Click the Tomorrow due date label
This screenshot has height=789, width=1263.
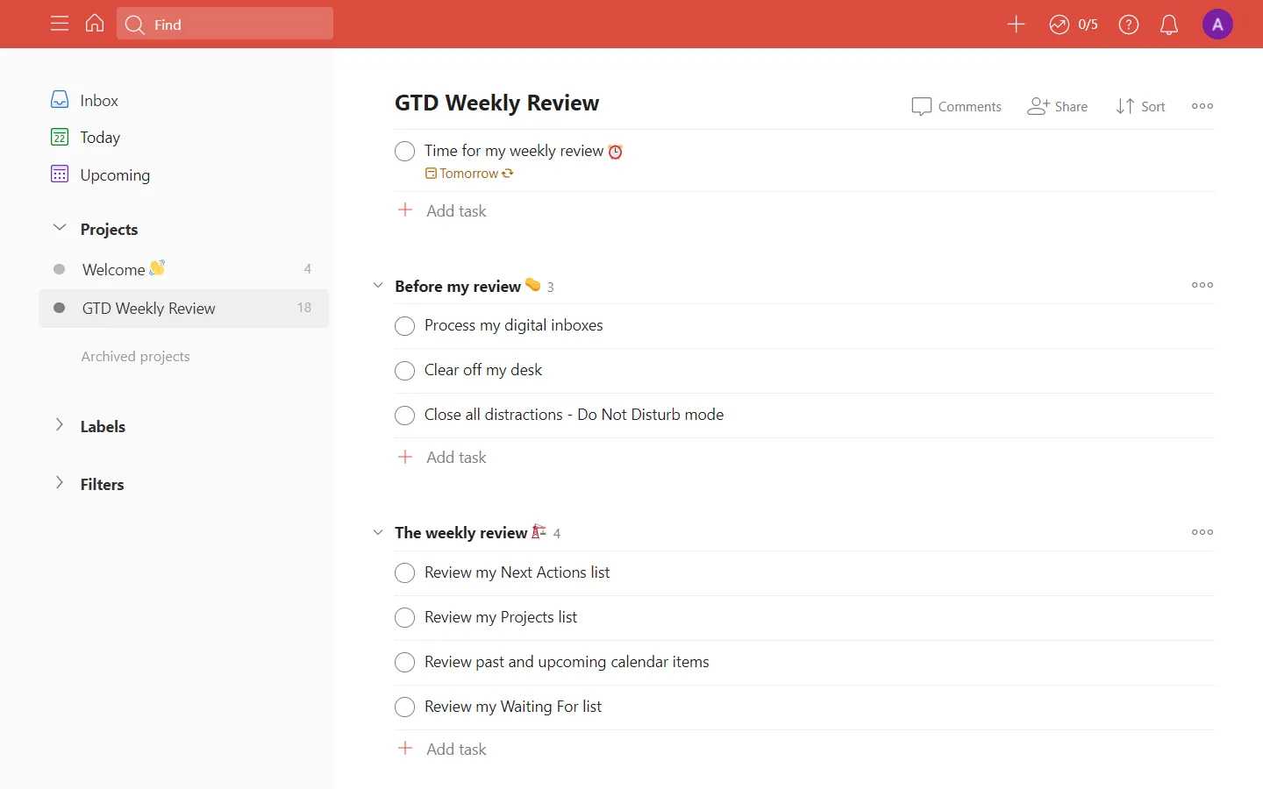pyautogui.click(x=468, y=174)
